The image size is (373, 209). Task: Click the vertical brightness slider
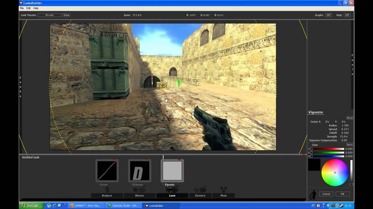351,173
